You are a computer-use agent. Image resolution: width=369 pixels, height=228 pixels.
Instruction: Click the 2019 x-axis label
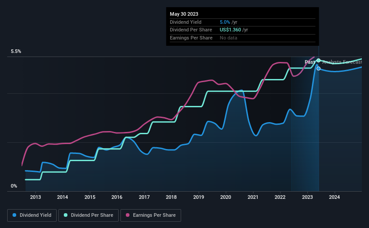coord(199,197)
